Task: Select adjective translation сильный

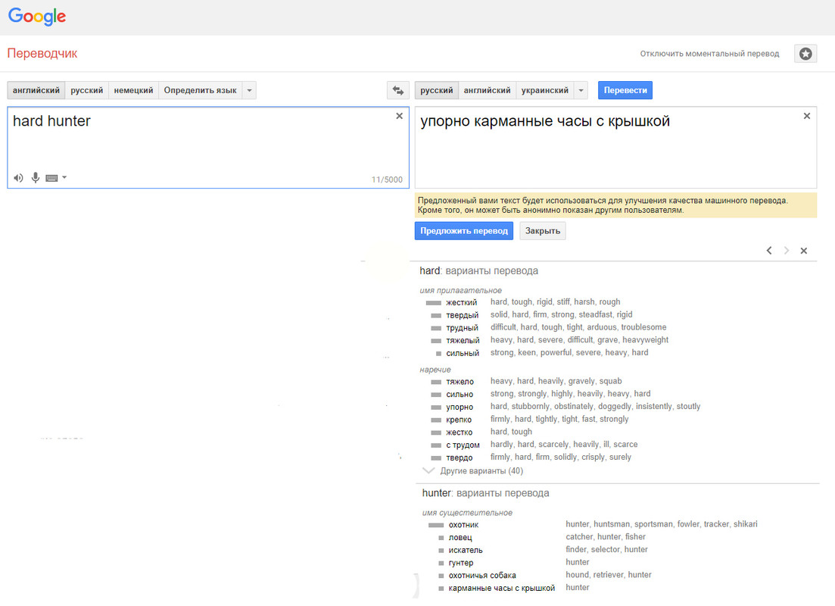Action: pyautogui.click(x=463, y=353)
